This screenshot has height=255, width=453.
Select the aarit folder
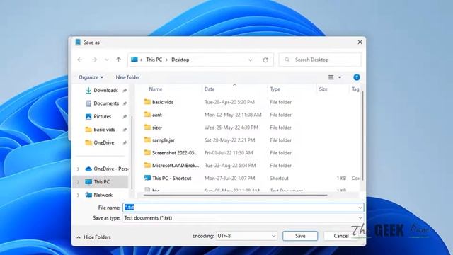coord(157,115)
